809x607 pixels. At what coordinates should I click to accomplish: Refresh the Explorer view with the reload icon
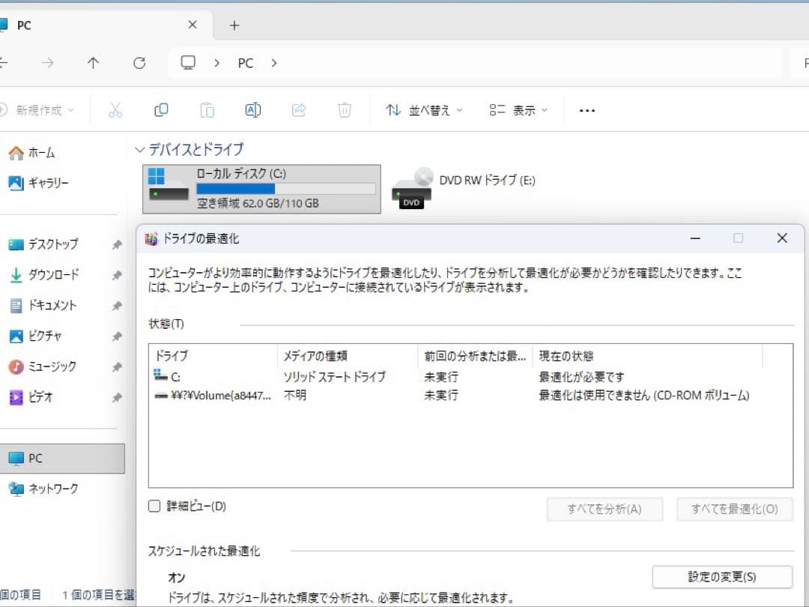139,63
